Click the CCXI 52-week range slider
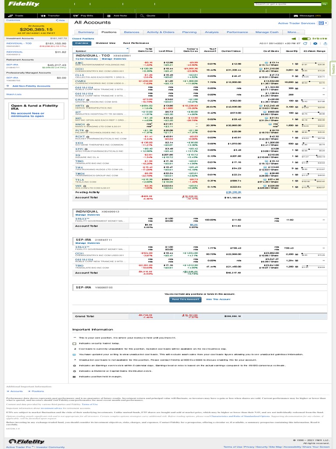The image size is (336, 449). click(x=313, y=70)
